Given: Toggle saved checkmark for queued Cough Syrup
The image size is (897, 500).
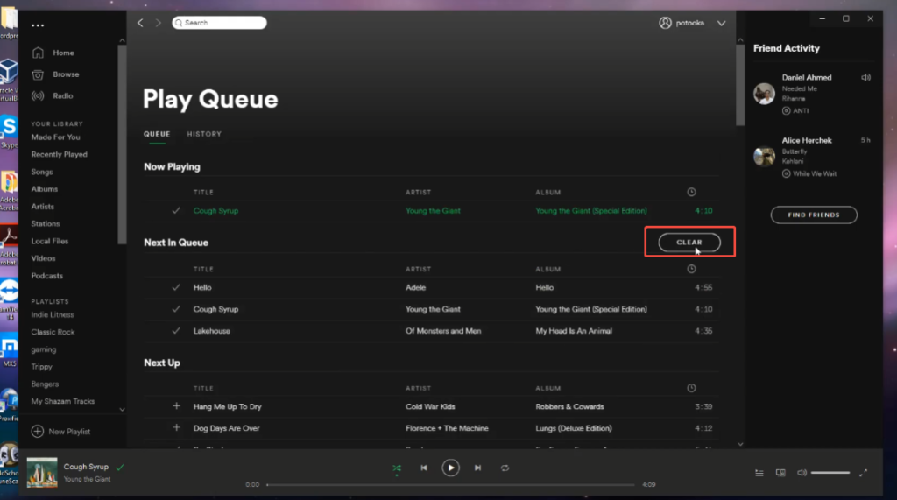Looking at the screenshot, I should 176,309.
